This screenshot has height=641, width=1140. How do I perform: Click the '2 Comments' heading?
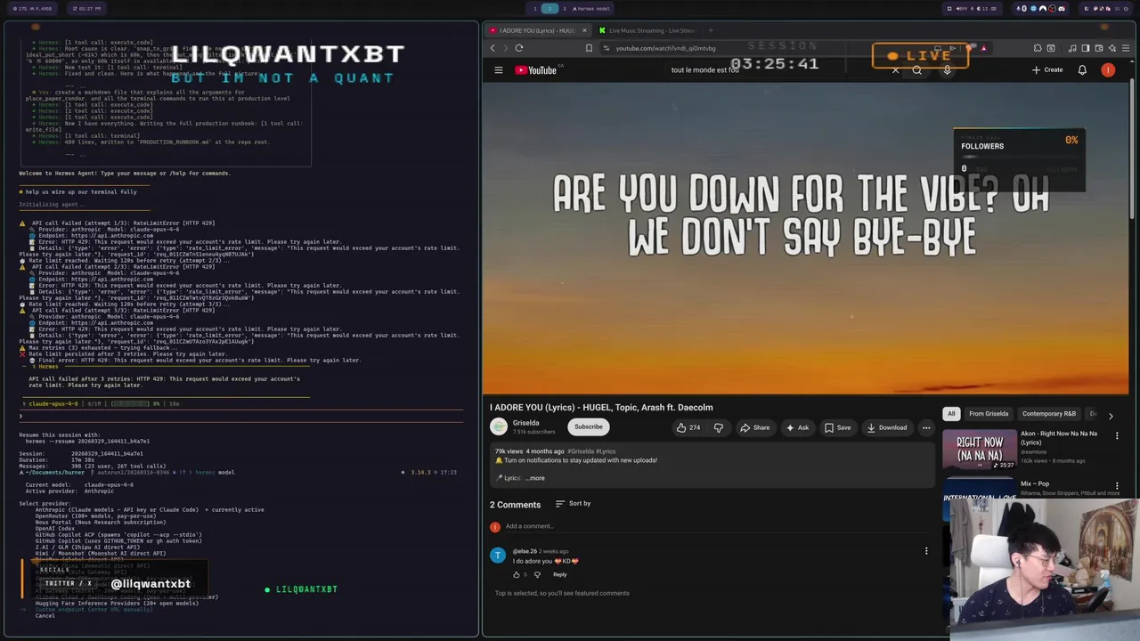[x=515, y=505]
